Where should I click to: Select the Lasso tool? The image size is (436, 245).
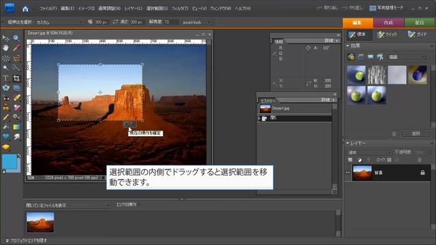[16, 58]
